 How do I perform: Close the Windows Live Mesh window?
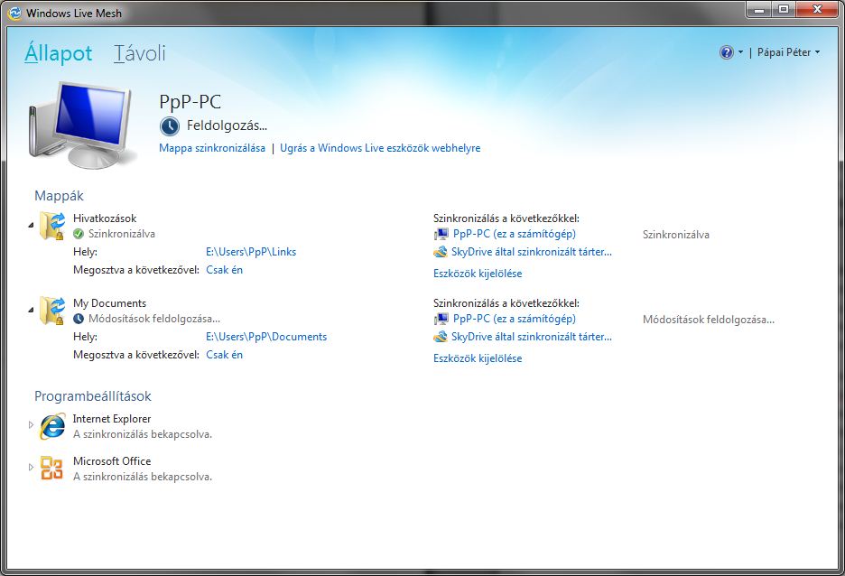pyautogui.click(x=817, y=10)
